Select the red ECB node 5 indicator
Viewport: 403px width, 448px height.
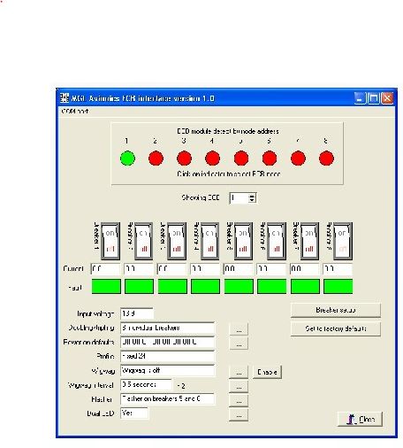click(241, 158)
